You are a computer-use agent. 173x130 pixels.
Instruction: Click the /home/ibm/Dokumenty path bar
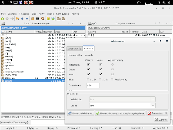43,28
